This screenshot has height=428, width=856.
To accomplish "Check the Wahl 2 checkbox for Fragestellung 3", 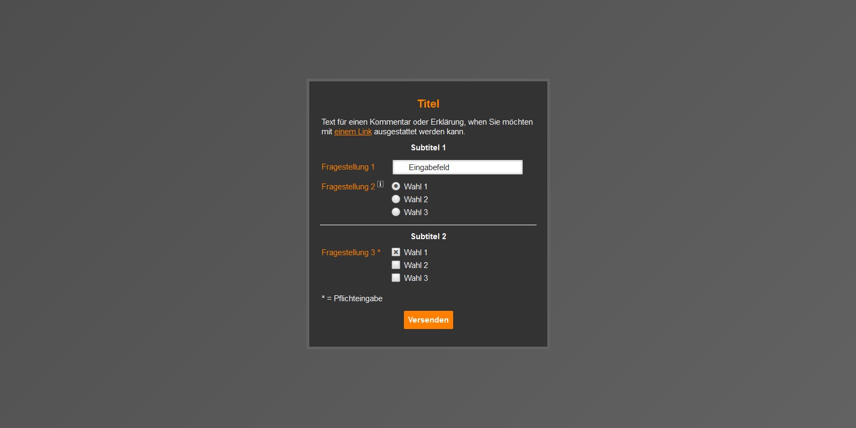I will tap(396, 265).
